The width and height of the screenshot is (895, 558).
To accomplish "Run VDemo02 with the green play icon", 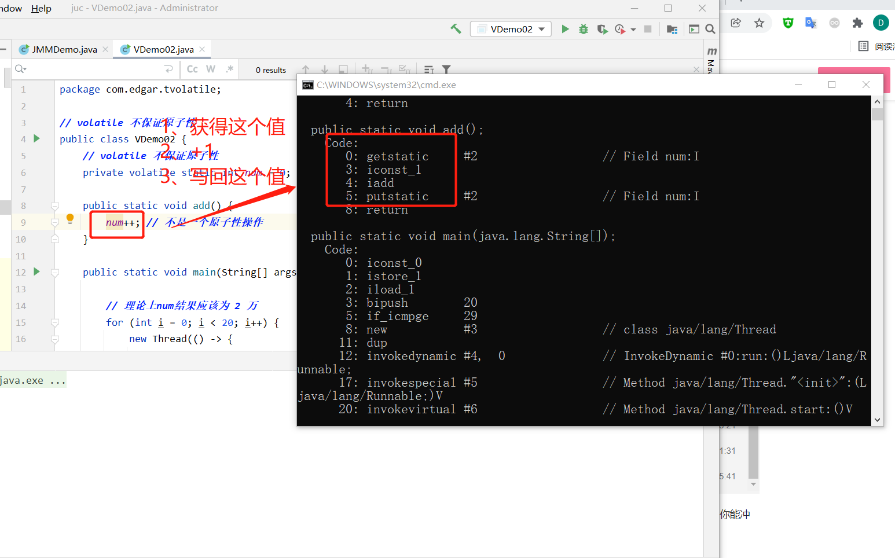I will [565, 29].
